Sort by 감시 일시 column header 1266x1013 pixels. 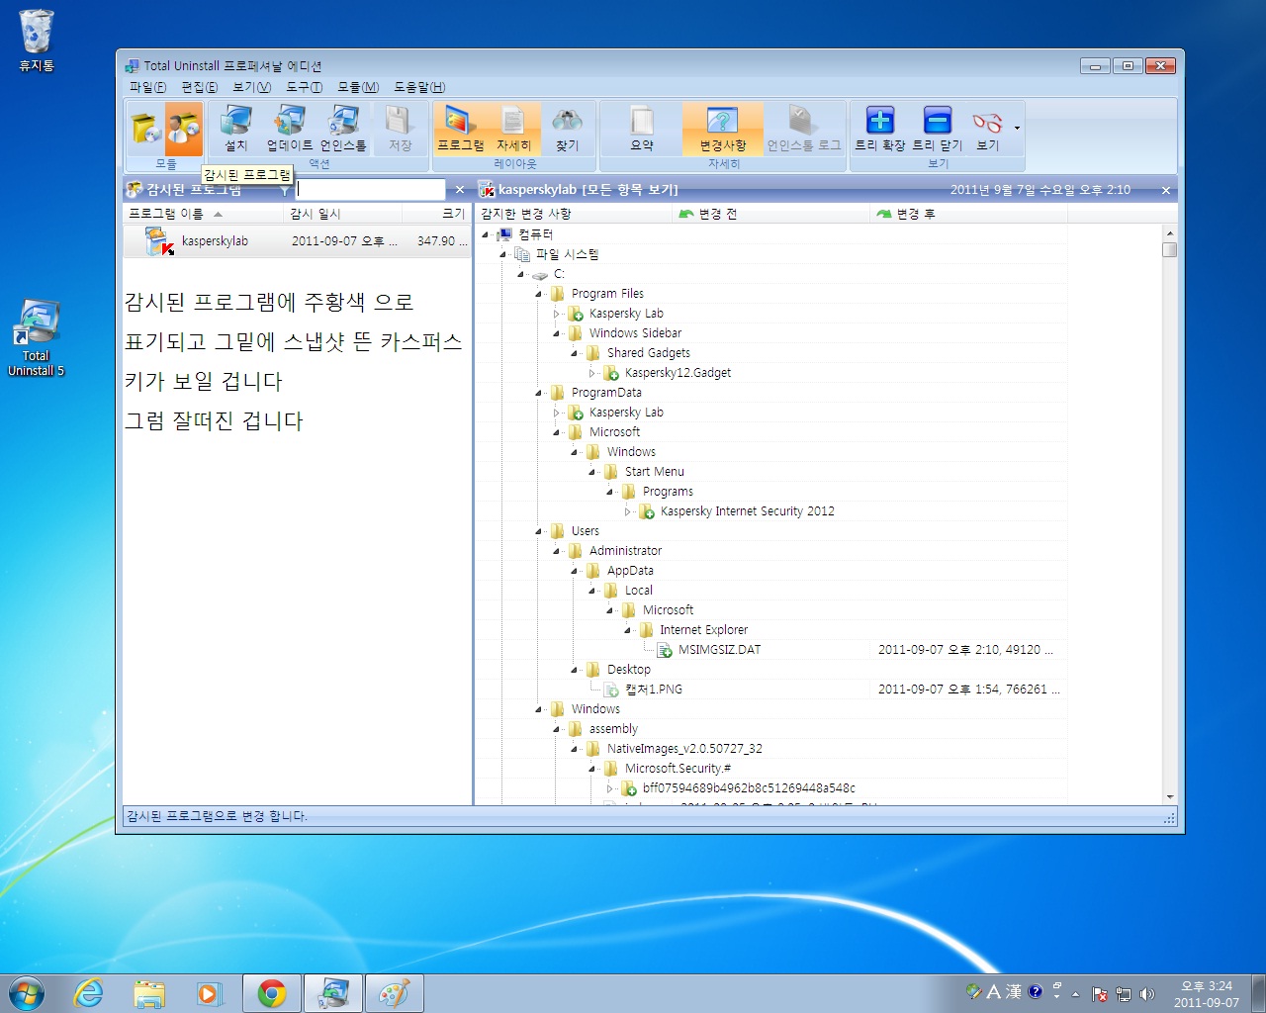click(342, 214)
